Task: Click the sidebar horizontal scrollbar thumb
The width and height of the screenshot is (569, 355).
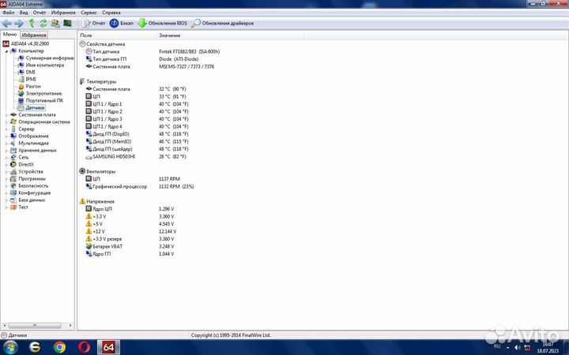Action: [35, 325]
